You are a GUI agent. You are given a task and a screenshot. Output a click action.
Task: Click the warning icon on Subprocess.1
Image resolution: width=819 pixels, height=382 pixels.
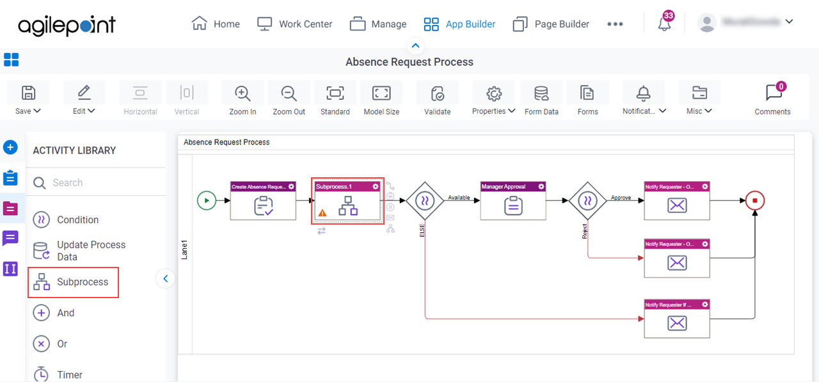coord(322,212)
